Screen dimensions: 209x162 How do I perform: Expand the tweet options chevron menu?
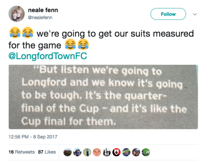point(195,14)
